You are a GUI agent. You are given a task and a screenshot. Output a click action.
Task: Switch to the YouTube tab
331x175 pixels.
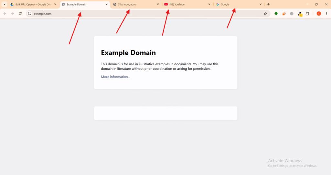tap(186, 5)
